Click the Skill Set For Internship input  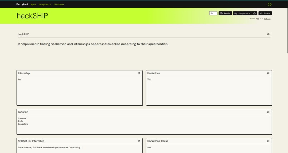click(79, 149)
